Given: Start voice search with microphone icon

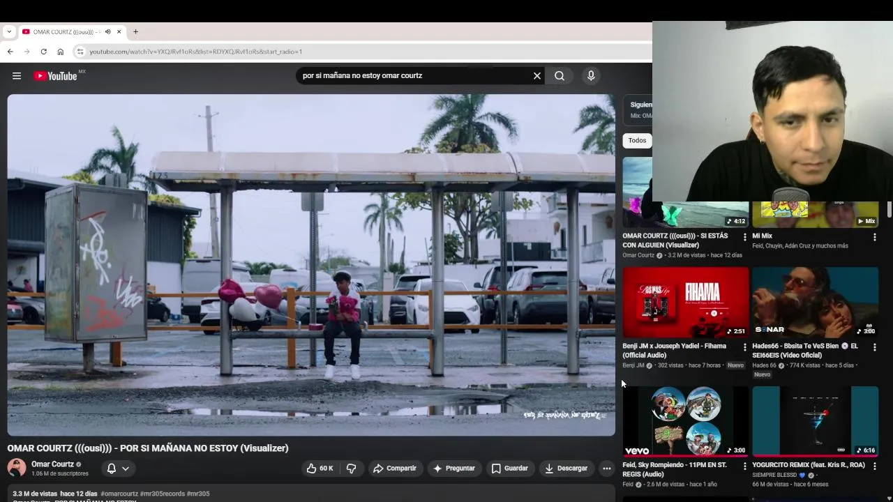Looking at the screenshot, I should tap(591, 76).
